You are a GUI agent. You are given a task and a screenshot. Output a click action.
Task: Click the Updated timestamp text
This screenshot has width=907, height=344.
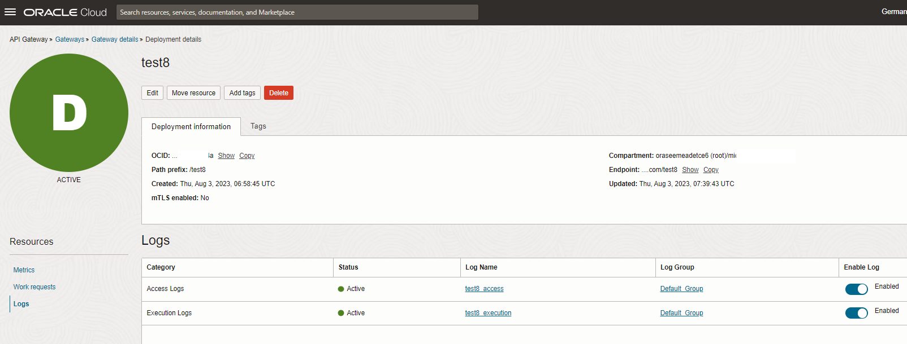tap(686, 184)
